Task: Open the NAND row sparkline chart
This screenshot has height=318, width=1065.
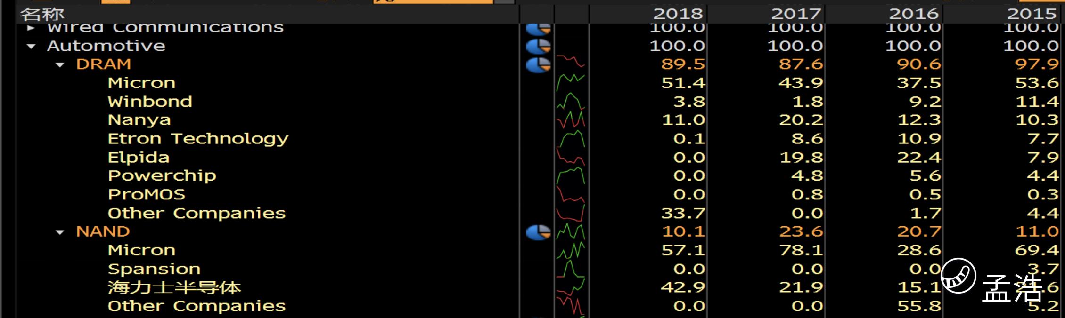Action: tap(571, 231)
